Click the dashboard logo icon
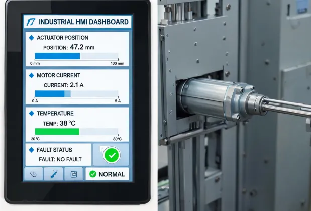Viewport: 311px width, 211px height. [31, 22]
